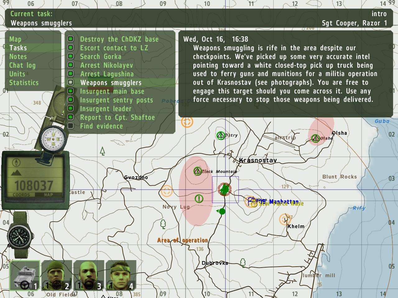Viewport: 398px width, 298px height.
Task: Select task Destroy the ChDKZ base
Action: [x=119, y=39]
